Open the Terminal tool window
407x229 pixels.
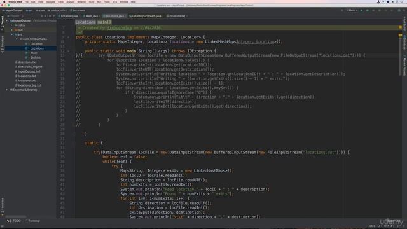32,221
